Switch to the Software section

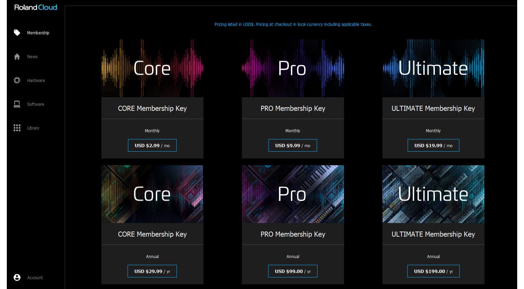pyautogui.click(x=36, y=104)
